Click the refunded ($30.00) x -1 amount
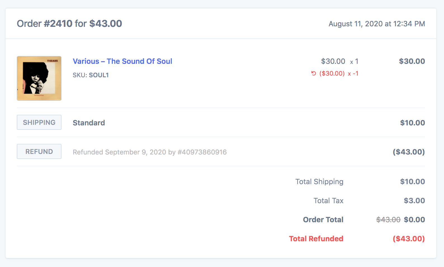The height and width of the screenshot is (267, 444). [x=339, y=73]
